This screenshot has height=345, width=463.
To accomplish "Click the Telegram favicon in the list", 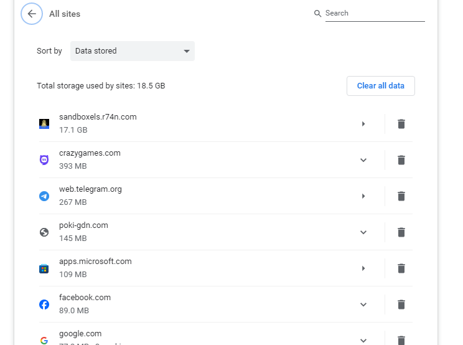I will pyautogui.click(x=44, y=196).
